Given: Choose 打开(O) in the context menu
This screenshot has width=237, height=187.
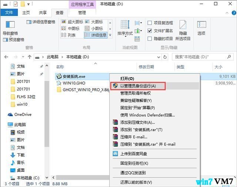Looking at the screenshot, I should (155, 79).
